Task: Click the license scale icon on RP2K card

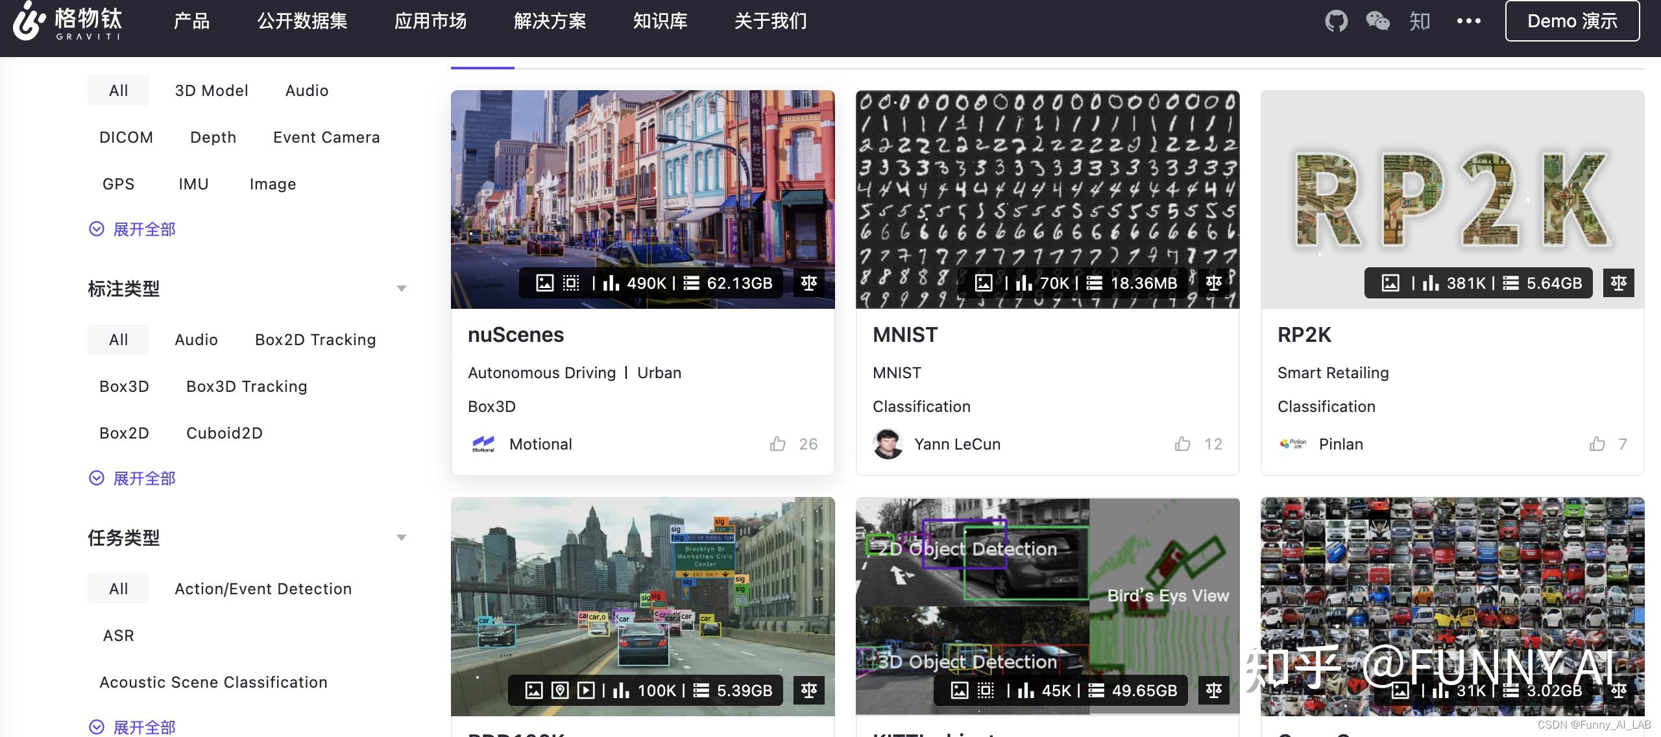Action: click(x=1618, y=283)
